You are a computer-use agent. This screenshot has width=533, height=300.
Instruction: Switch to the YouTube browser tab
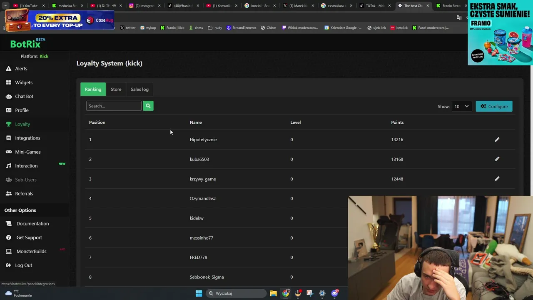coord(28,6)
